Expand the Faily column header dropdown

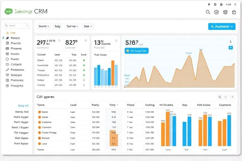(117, 105)
